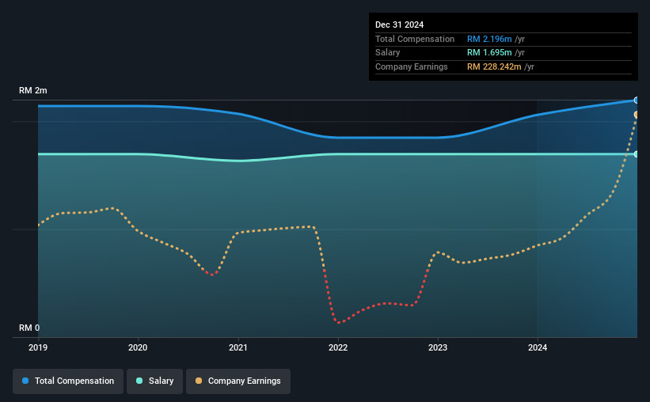The image size is (650, 402).
Task: Click the Salary tooltip row label
Action: click(x=388, y=53)
